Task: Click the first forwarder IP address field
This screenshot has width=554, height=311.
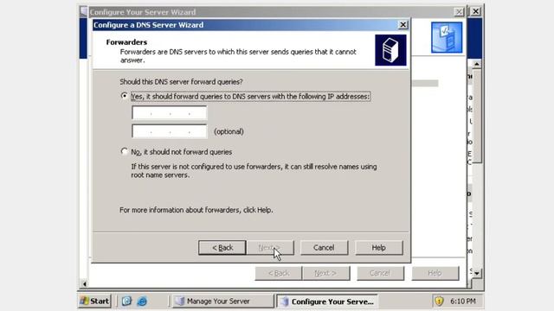Action: (170, 113)
